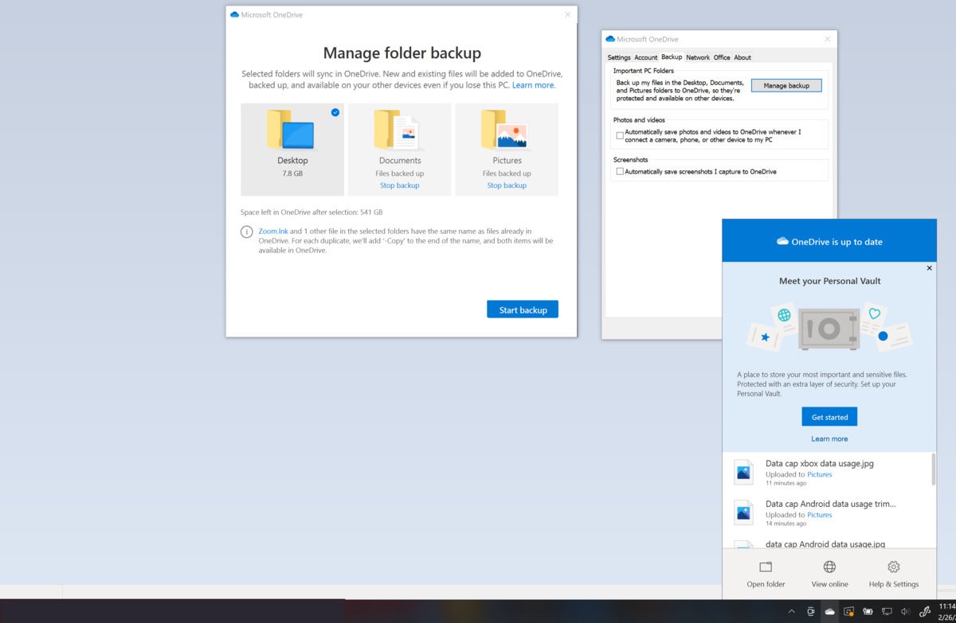Click OneDrive cloud icon in system tray
This screenshot has width=956, height=623.
[829, 611]
